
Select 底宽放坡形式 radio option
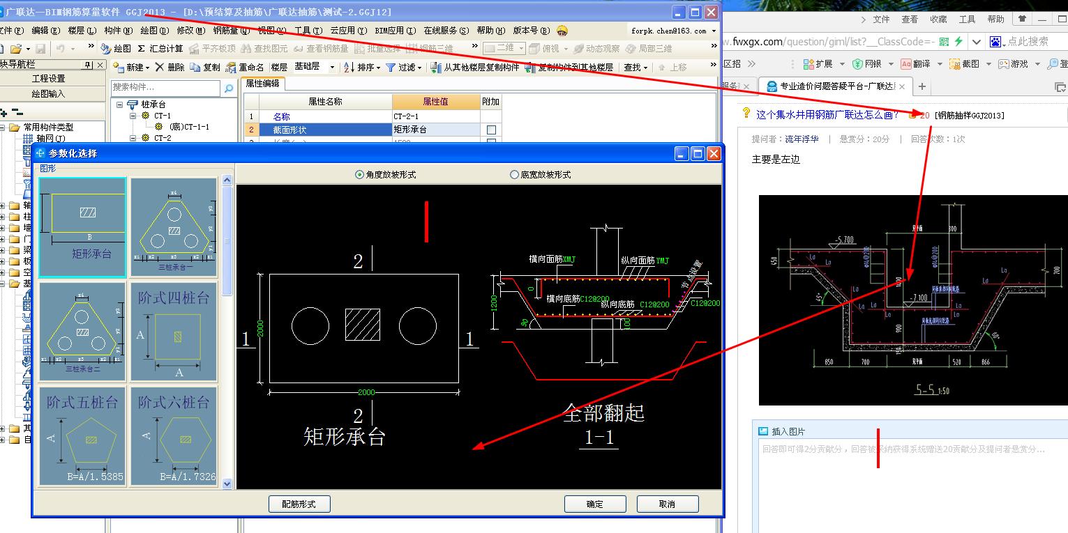point(515,175)
